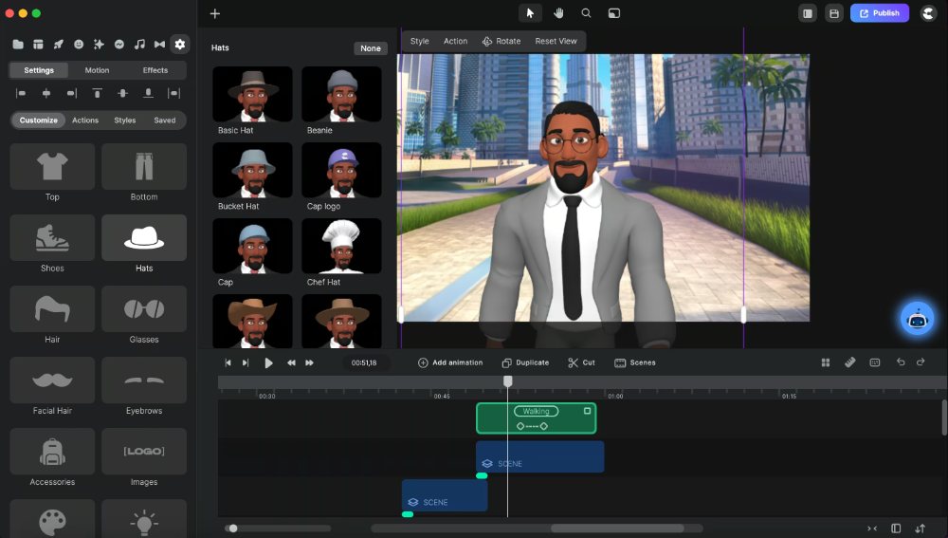Open the Action menu above canvas
This screenshot has width=948, height=538.
pyautogui.click(x=455, y=41)
